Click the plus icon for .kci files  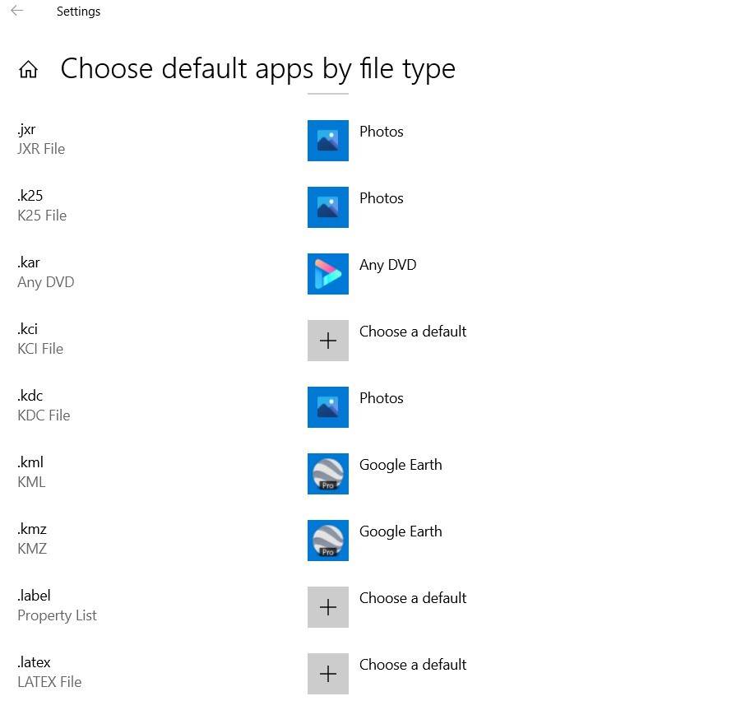[327, 340]
